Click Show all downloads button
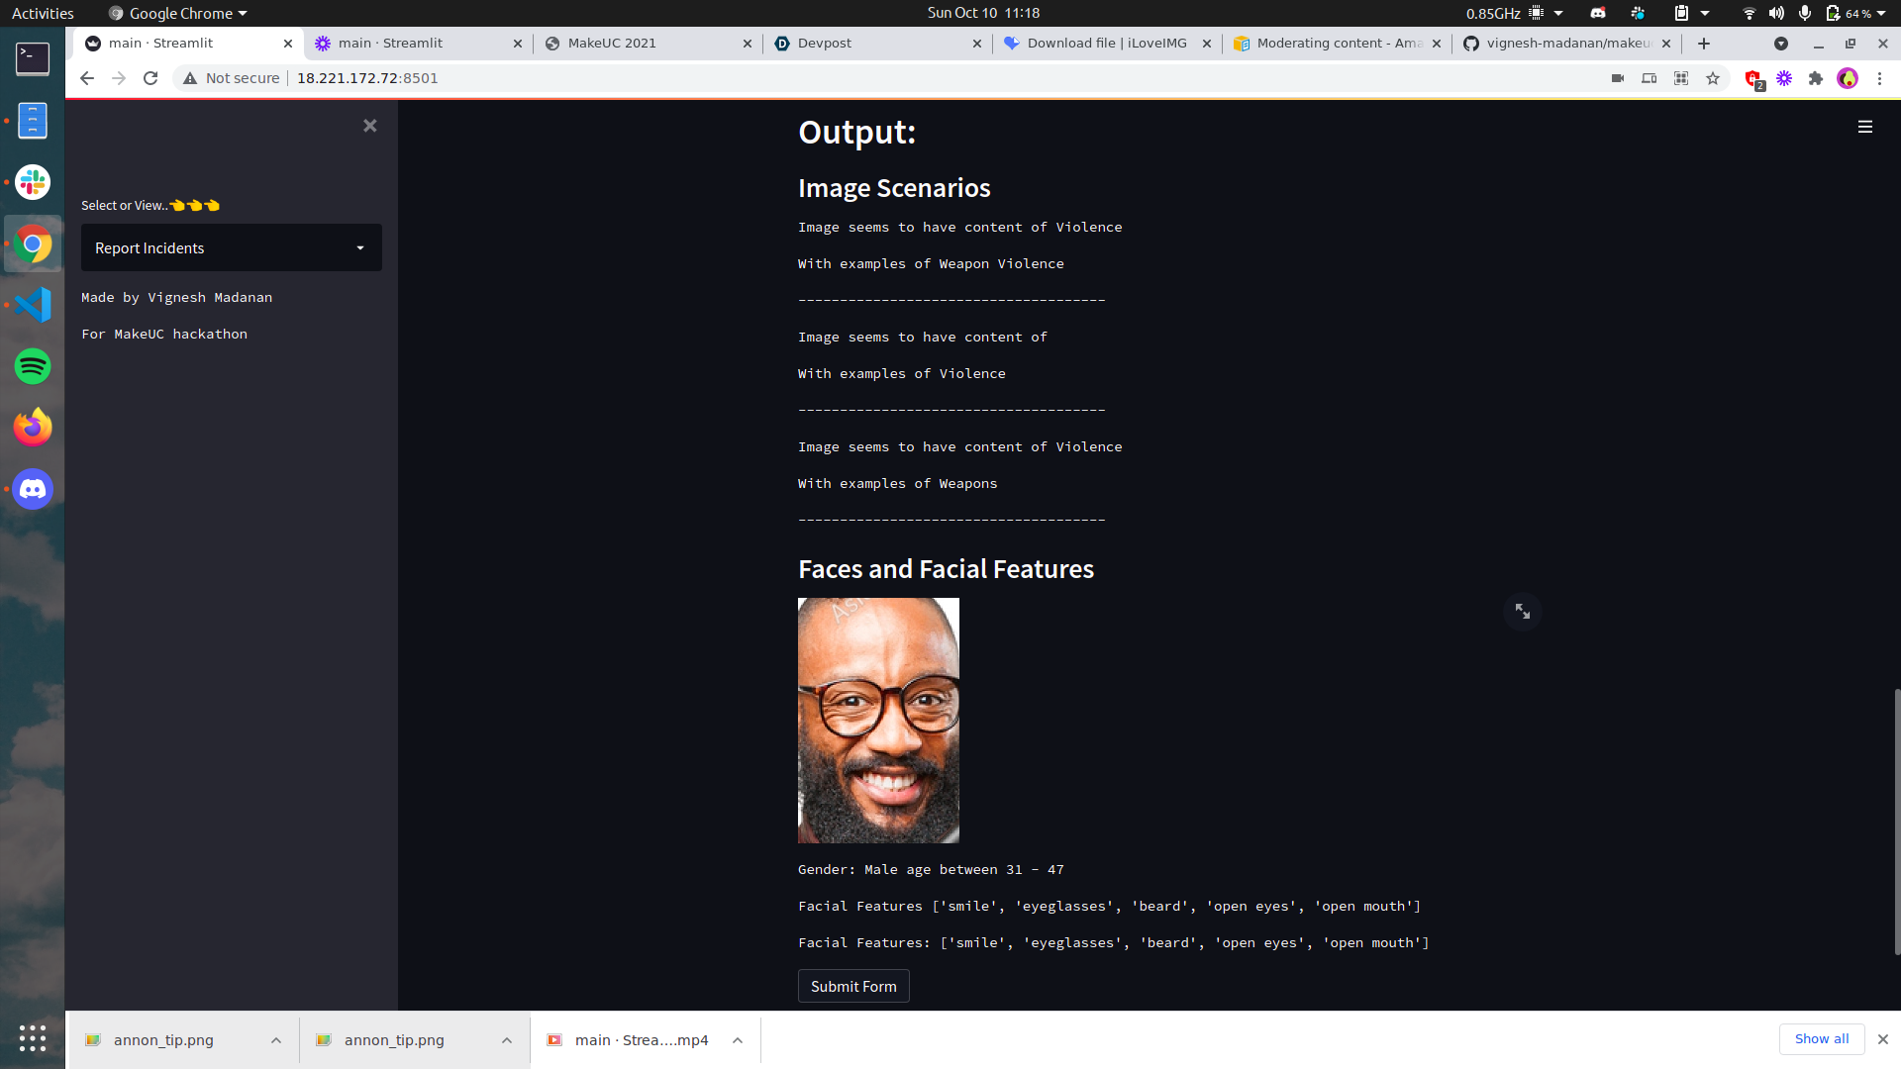The width and height of the screenshot is (1901, 1069). [x=1821, y=1039]
